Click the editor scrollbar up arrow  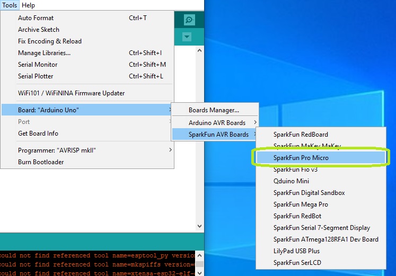click(200, 51)
